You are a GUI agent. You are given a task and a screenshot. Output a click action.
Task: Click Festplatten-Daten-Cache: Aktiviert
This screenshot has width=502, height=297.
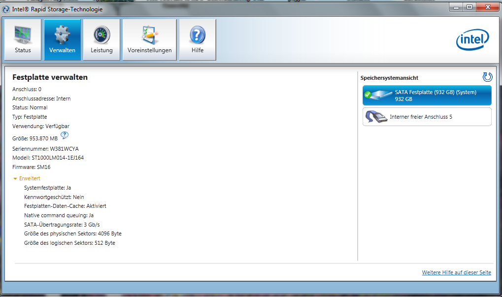coord(65,206)
